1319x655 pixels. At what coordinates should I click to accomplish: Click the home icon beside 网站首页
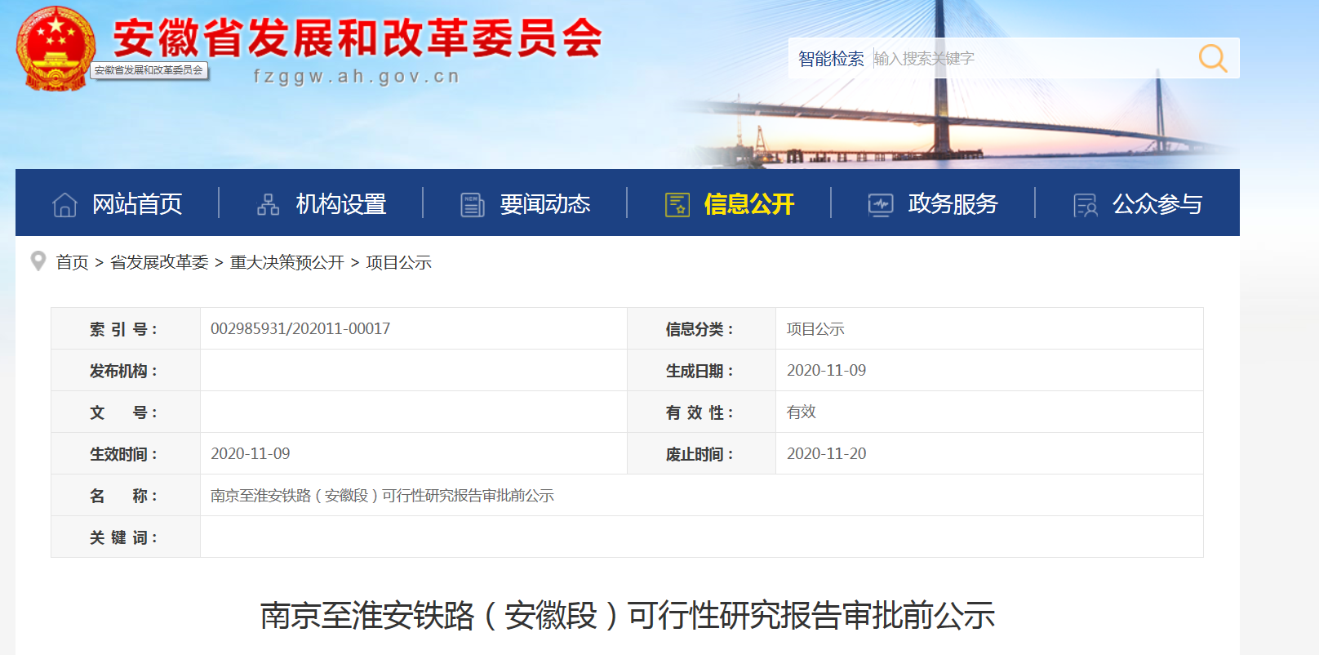[65, 204]
